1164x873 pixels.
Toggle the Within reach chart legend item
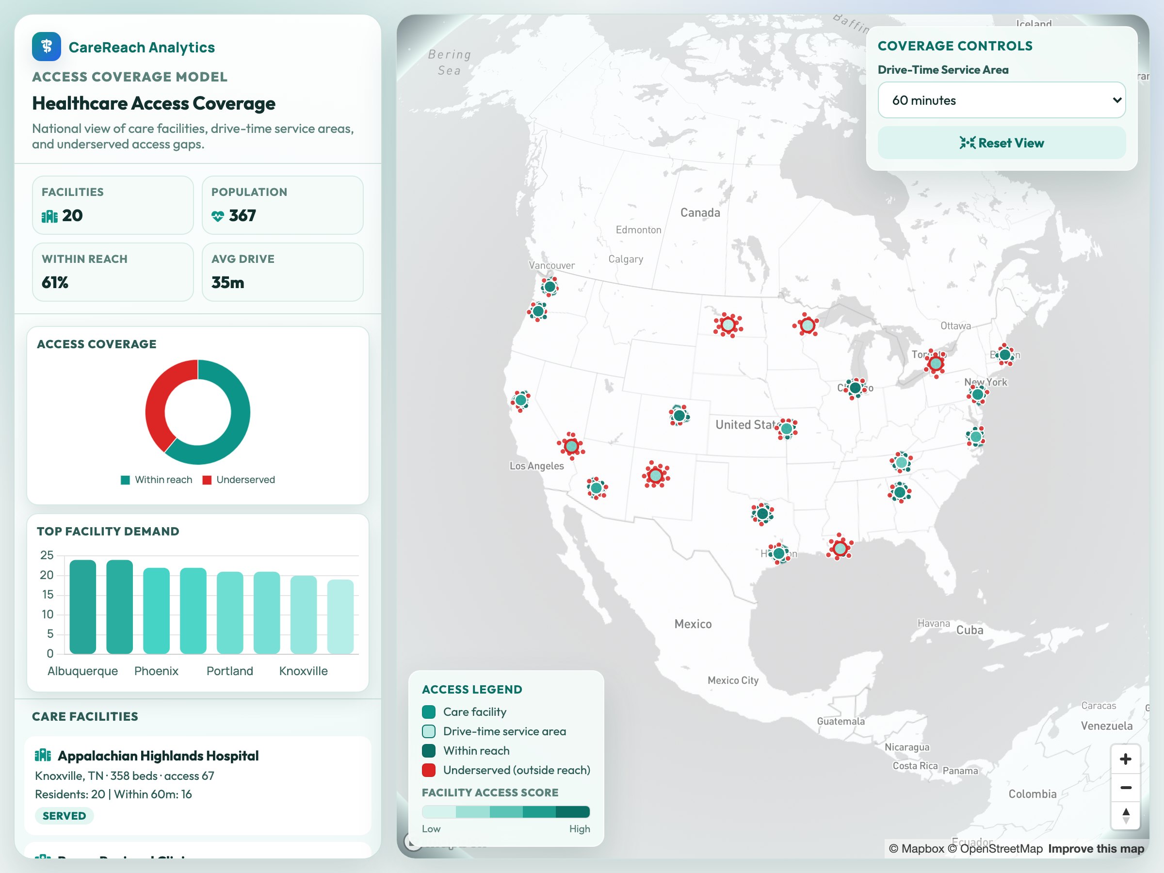(157, 479)
